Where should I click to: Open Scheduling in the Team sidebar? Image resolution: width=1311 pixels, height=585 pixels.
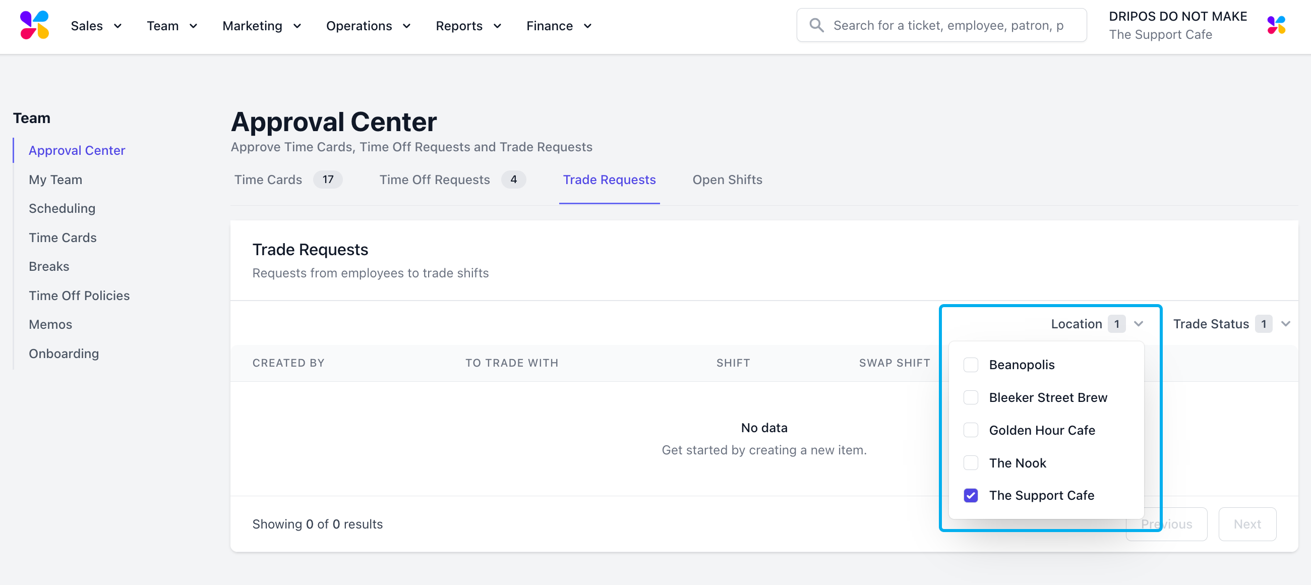click(62, 208)
